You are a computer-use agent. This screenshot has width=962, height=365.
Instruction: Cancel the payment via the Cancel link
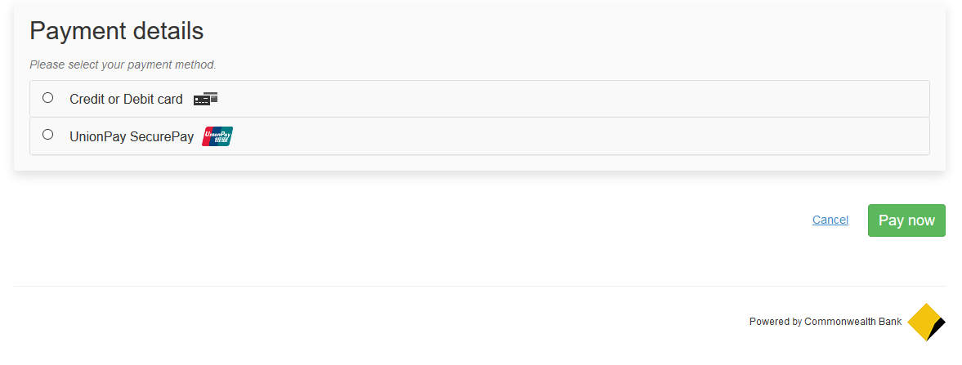click(x=830, y=220)
